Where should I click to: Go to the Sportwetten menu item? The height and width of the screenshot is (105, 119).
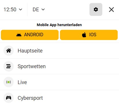(x=59, y=66)
